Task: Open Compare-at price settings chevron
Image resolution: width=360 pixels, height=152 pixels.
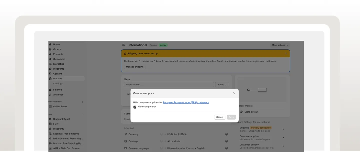Action: [283, 138]
